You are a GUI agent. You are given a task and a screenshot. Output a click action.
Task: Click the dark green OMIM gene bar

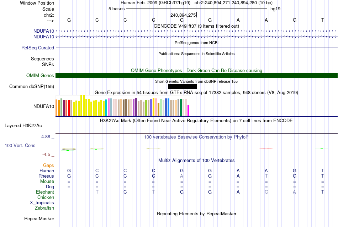pyautogui.click(x=196, y=76)
